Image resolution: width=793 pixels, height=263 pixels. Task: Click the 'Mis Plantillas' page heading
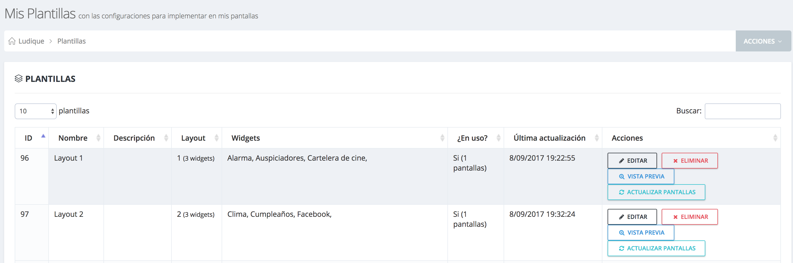click(x=40, y=14)
